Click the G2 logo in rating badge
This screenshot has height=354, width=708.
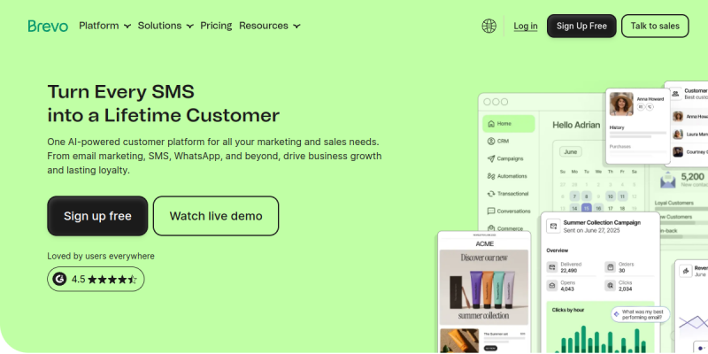(x=59, y=279)
